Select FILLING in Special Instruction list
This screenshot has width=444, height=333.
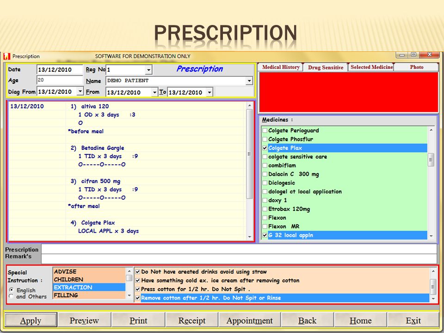tap(89, 295)
